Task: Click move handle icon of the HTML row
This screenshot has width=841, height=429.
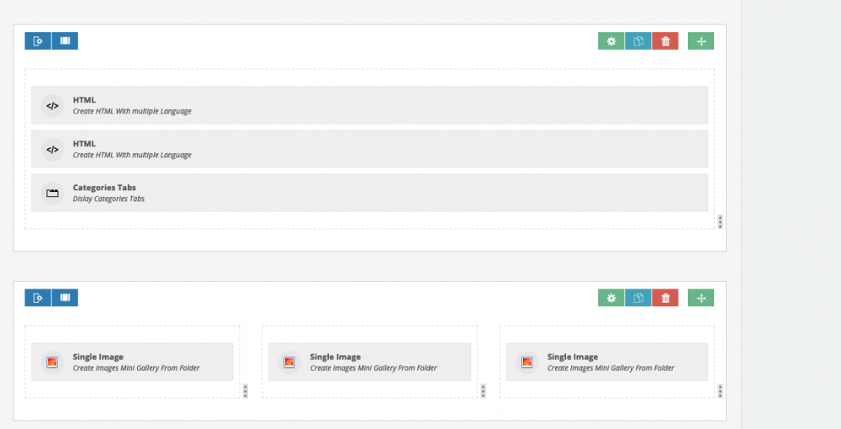Action: (701, 41)
